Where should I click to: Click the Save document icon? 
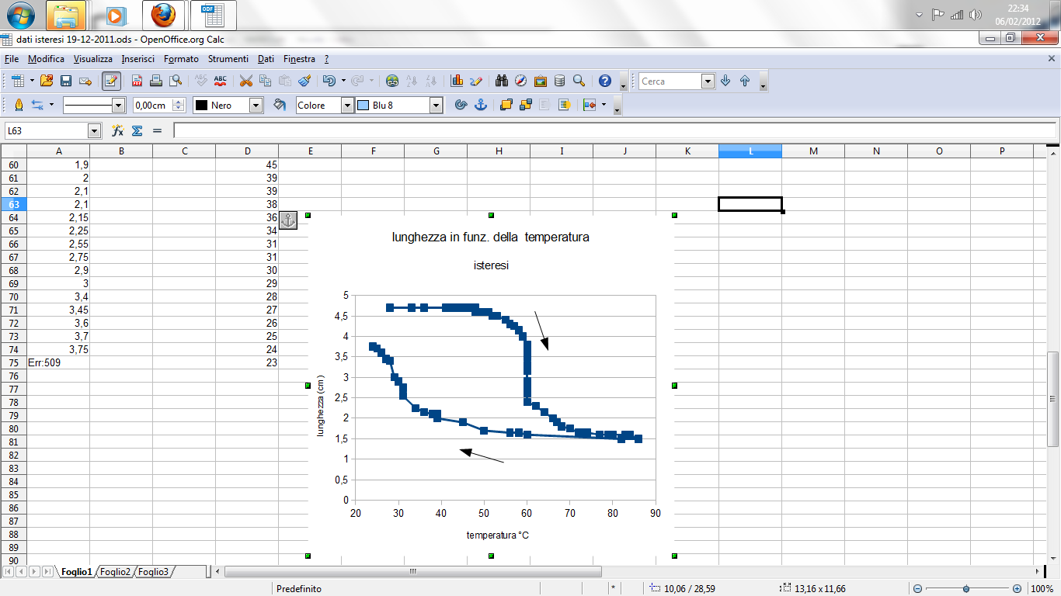[x=66, y=81]
